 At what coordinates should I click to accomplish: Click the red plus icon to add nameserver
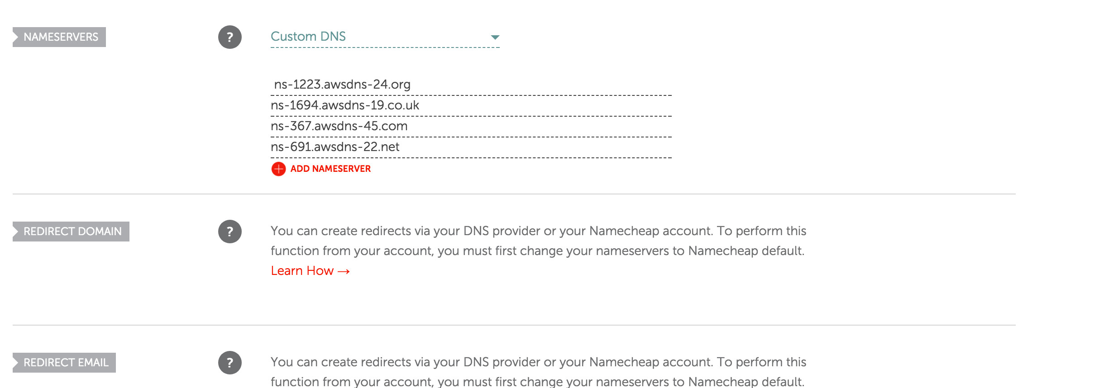278,169
